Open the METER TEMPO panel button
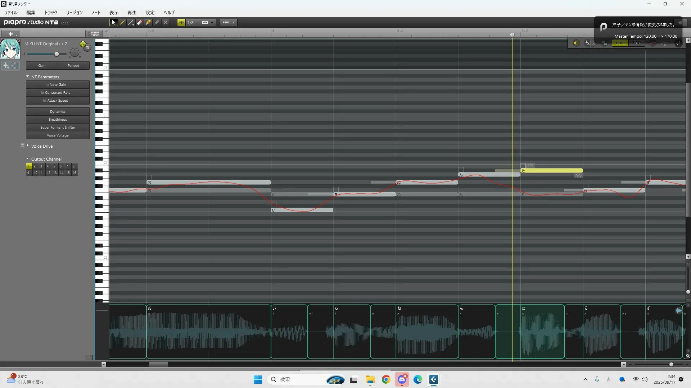This screenshot has width=691, height=388. tap(95, 34)
